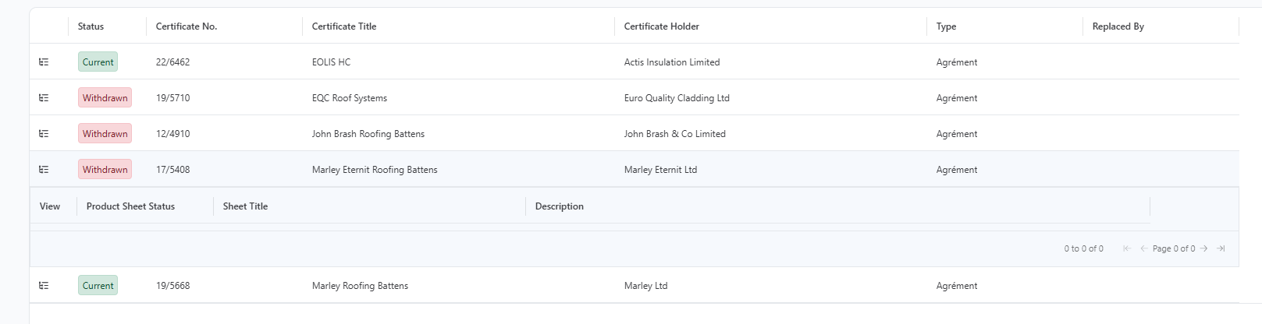The image size is (1262, 324).
Task: Go to first page of product sheets
Action: (x=1126, y=248)
